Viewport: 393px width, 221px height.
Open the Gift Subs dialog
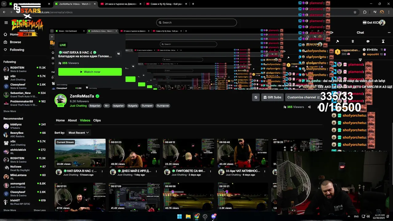point(272,97)
